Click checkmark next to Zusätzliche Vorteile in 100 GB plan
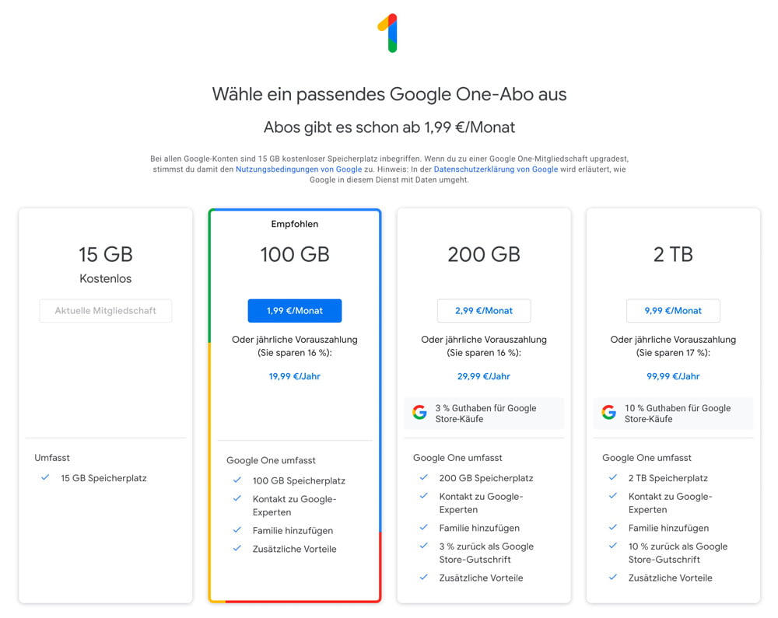This screenshot has width=778, height=618. click(x=237, y=548)
